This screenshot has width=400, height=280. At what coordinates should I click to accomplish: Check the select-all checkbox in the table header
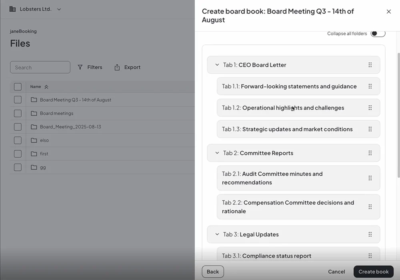(x=18, y=86)
